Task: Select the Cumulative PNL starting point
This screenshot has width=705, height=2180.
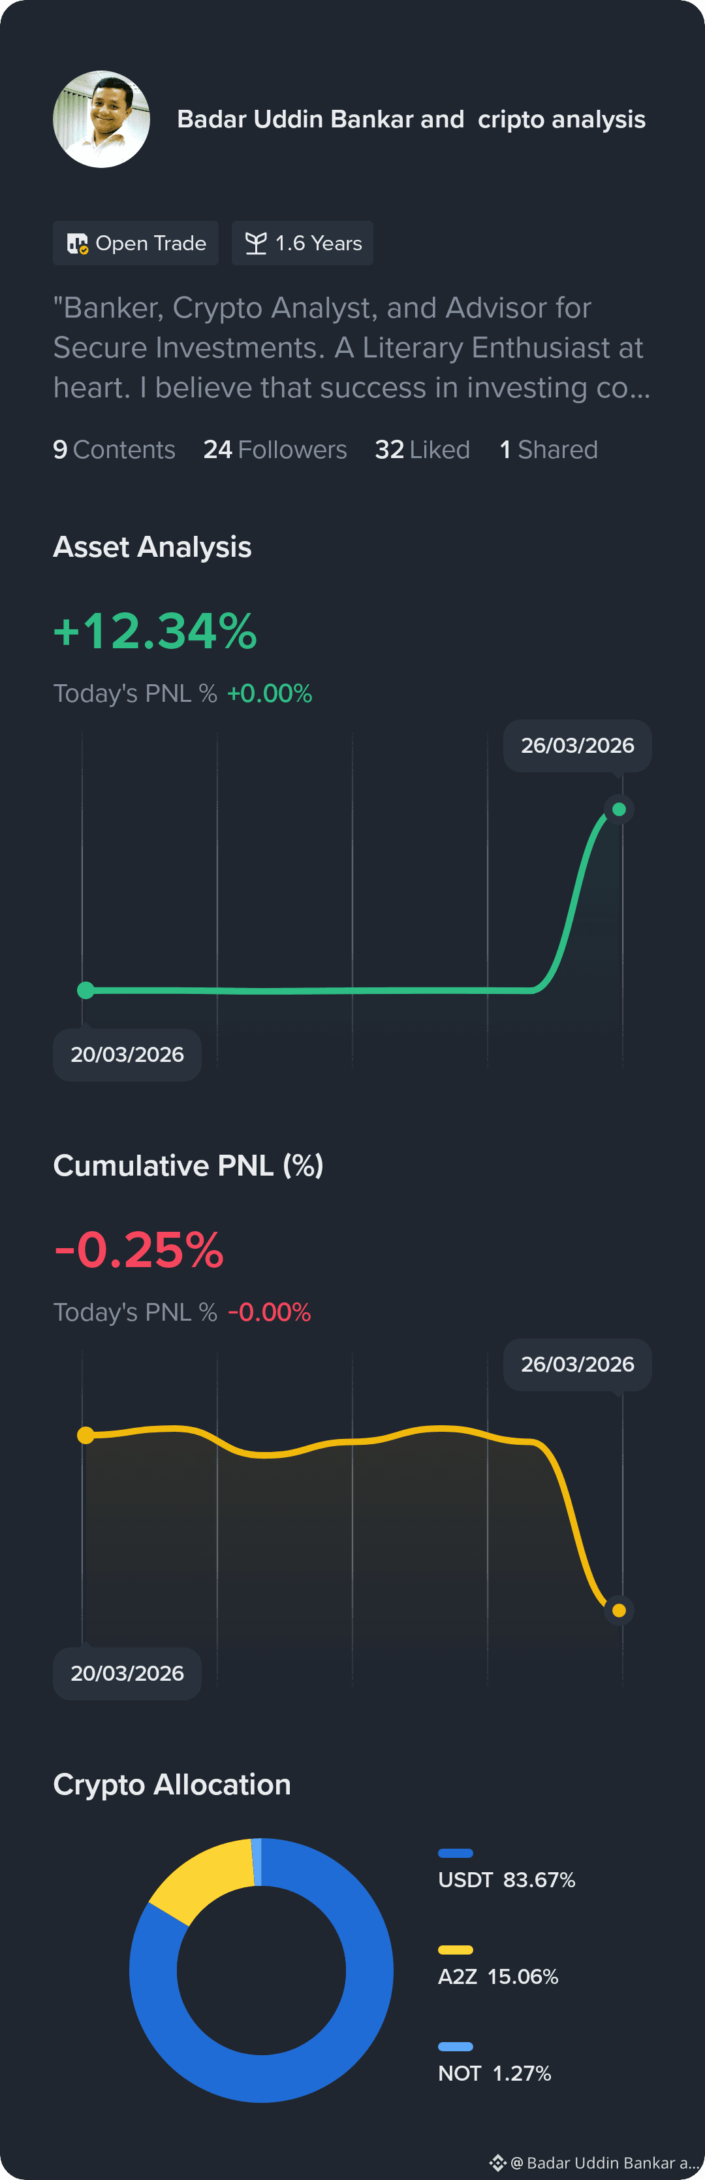Action: (86, 1435)
